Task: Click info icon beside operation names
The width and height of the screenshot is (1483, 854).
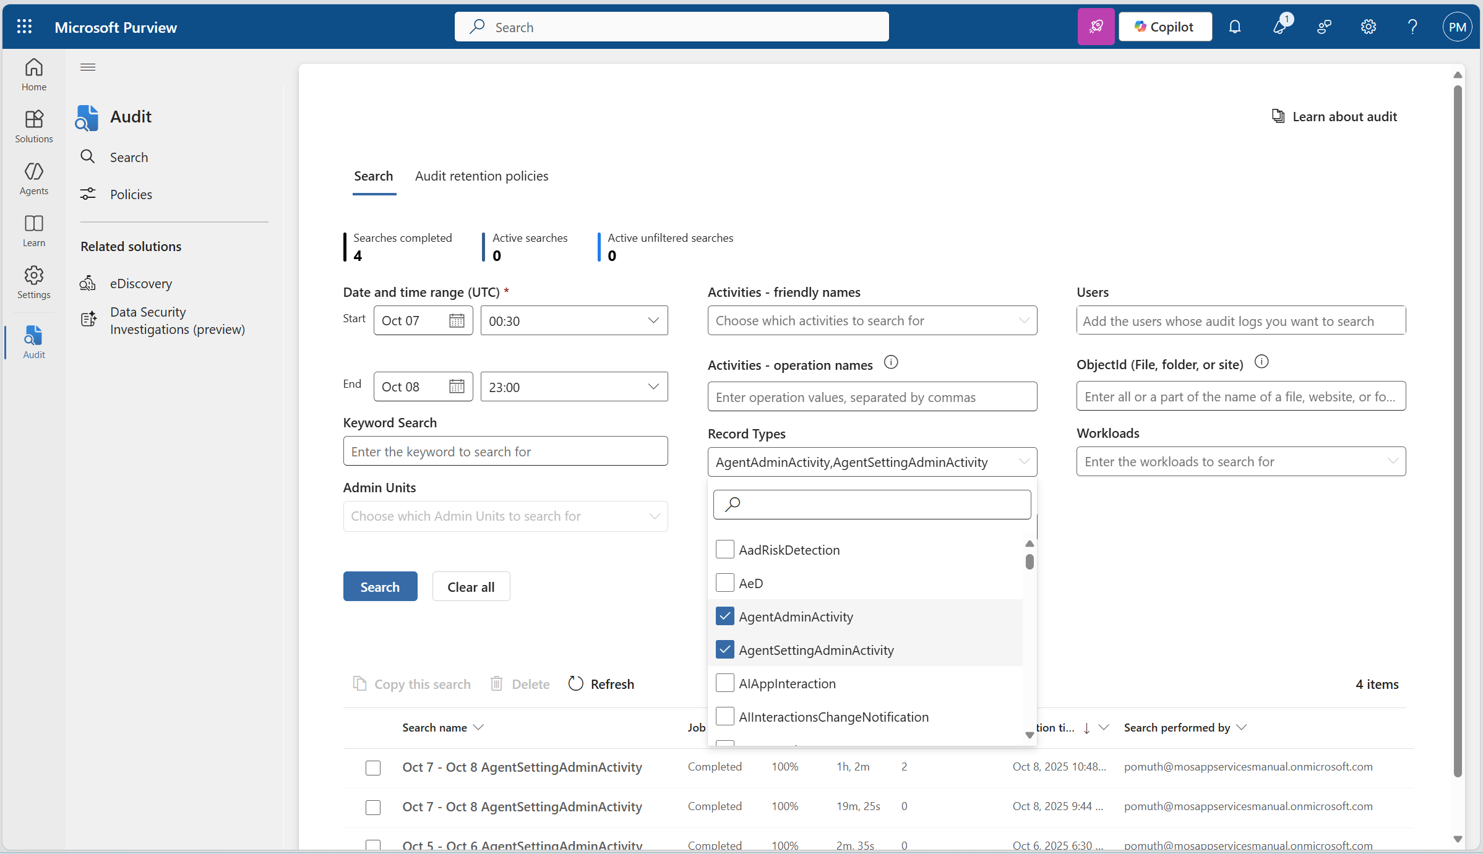Action: click(890, 362)
